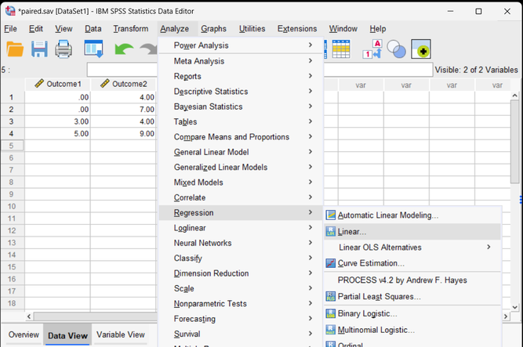This screenshot has width=523, height=347.
Task: Click the cell value editor field
Action: [260, 70]
